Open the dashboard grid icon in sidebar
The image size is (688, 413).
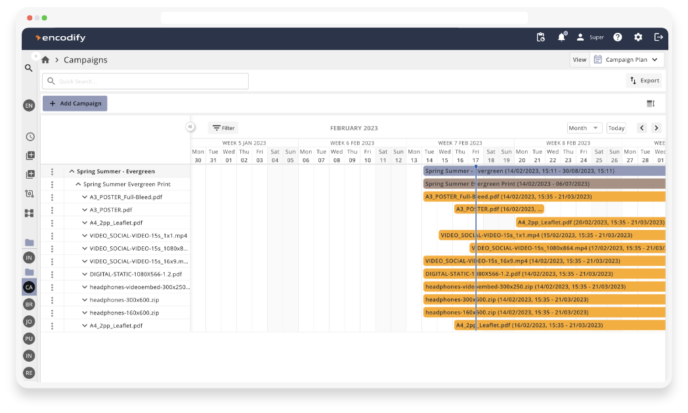[29, 213]
